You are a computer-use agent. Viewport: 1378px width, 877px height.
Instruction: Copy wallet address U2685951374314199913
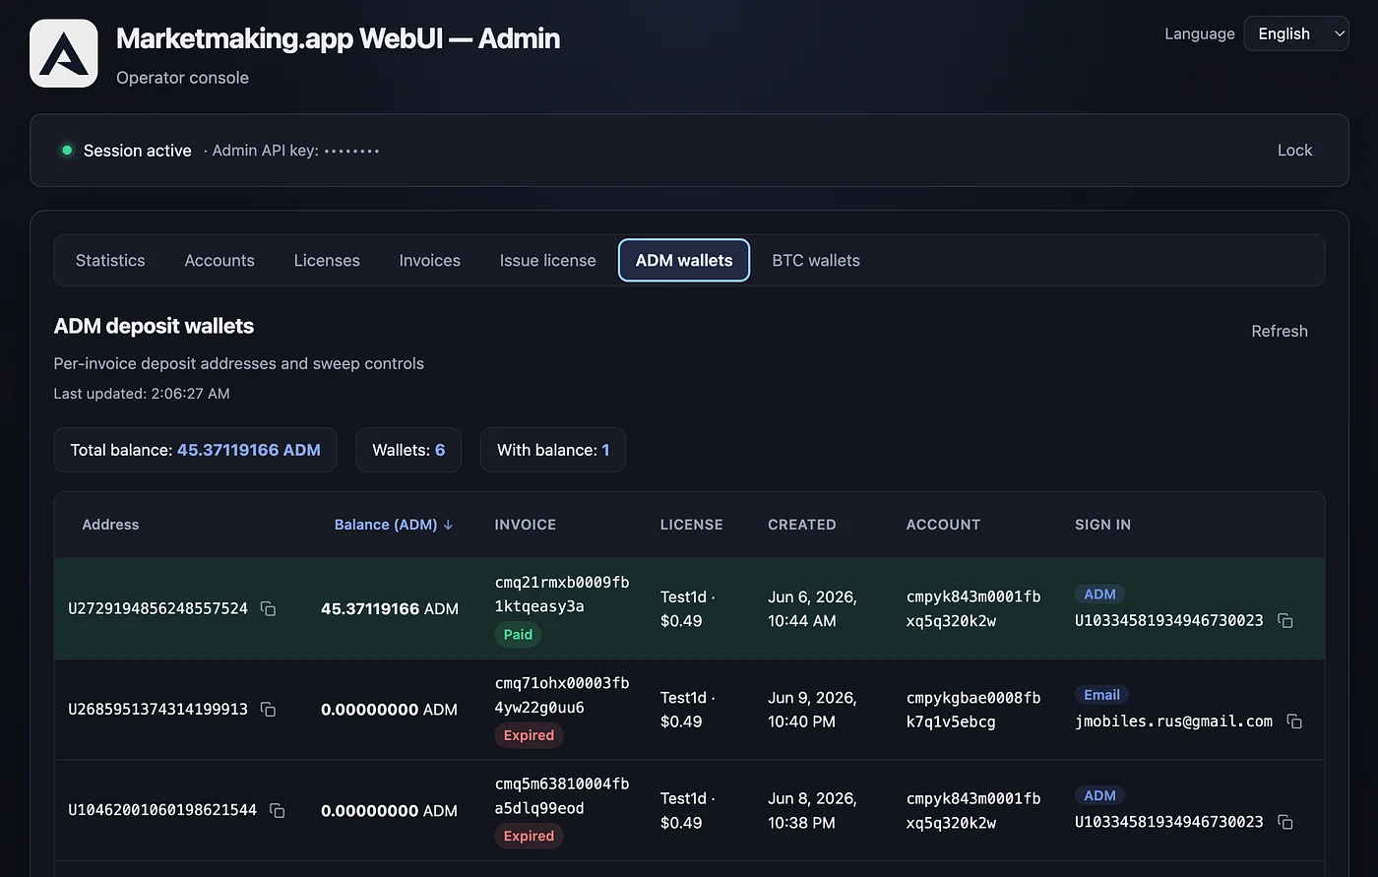point(268,709)
